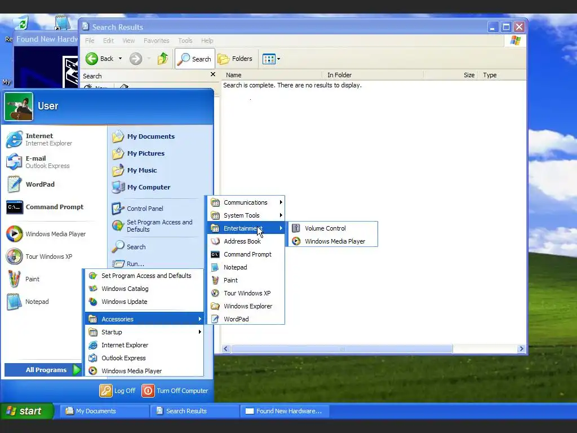Click Turn Off Computer button

175,391
